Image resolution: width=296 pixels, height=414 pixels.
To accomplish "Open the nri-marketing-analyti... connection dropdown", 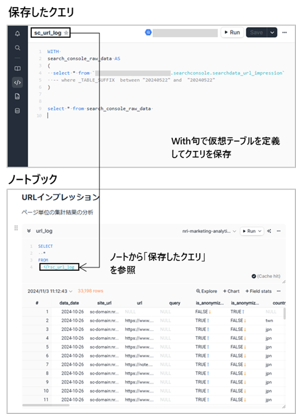I will [209, 231].
